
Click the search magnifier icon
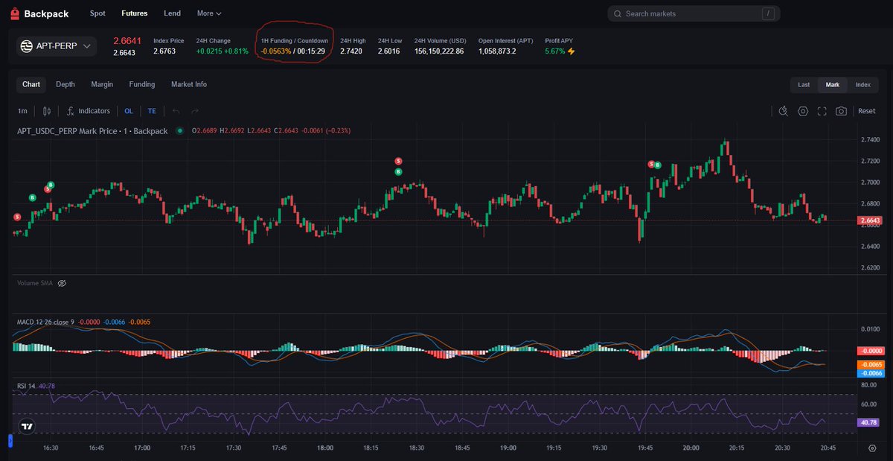point(617,13)
